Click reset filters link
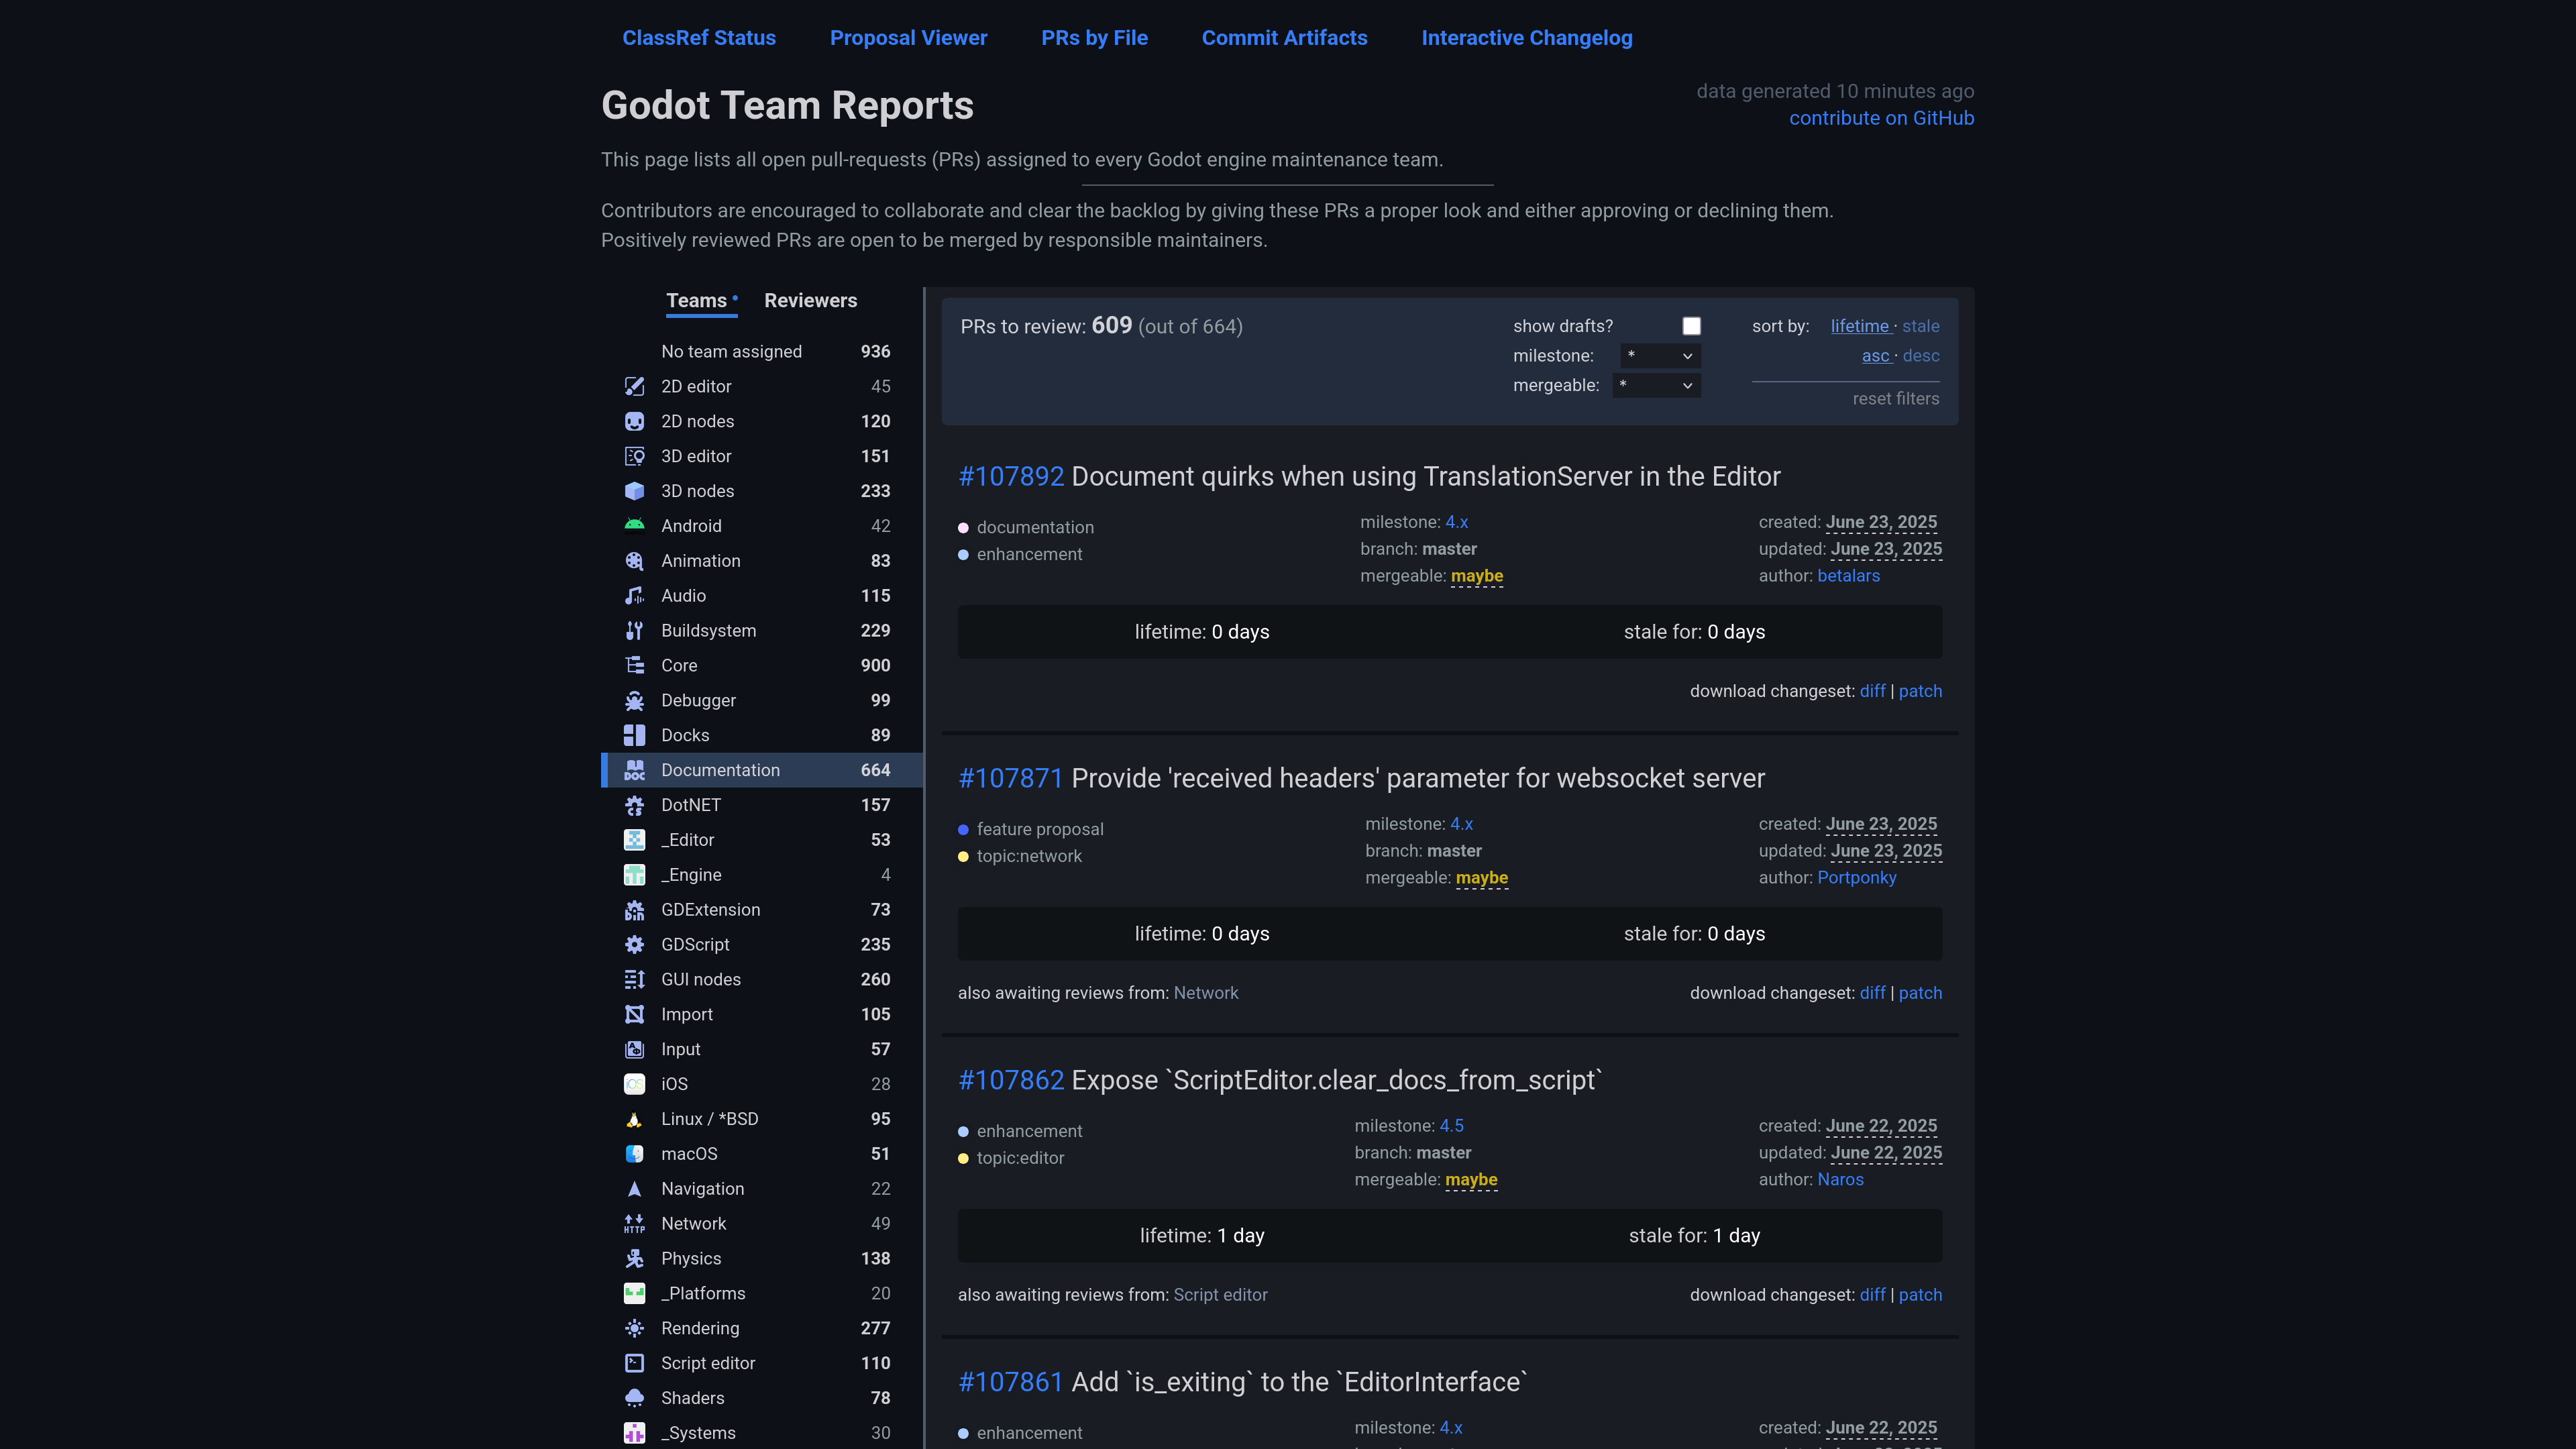Screen dimensions: 2576x1449 coord(1895,398)
